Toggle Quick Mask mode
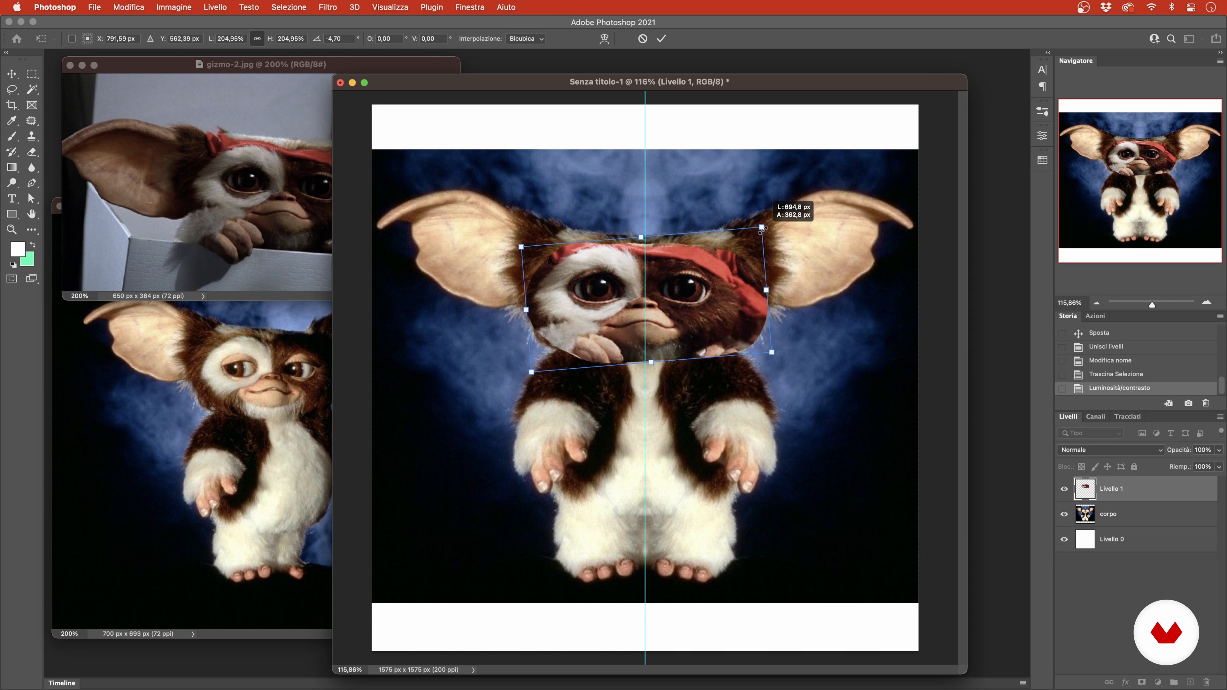Image resolution: width=1227 pixels, height=690 pixels. pos(12,279)
